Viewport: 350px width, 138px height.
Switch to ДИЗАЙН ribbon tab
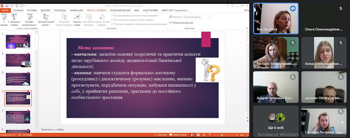pos(45,10)
